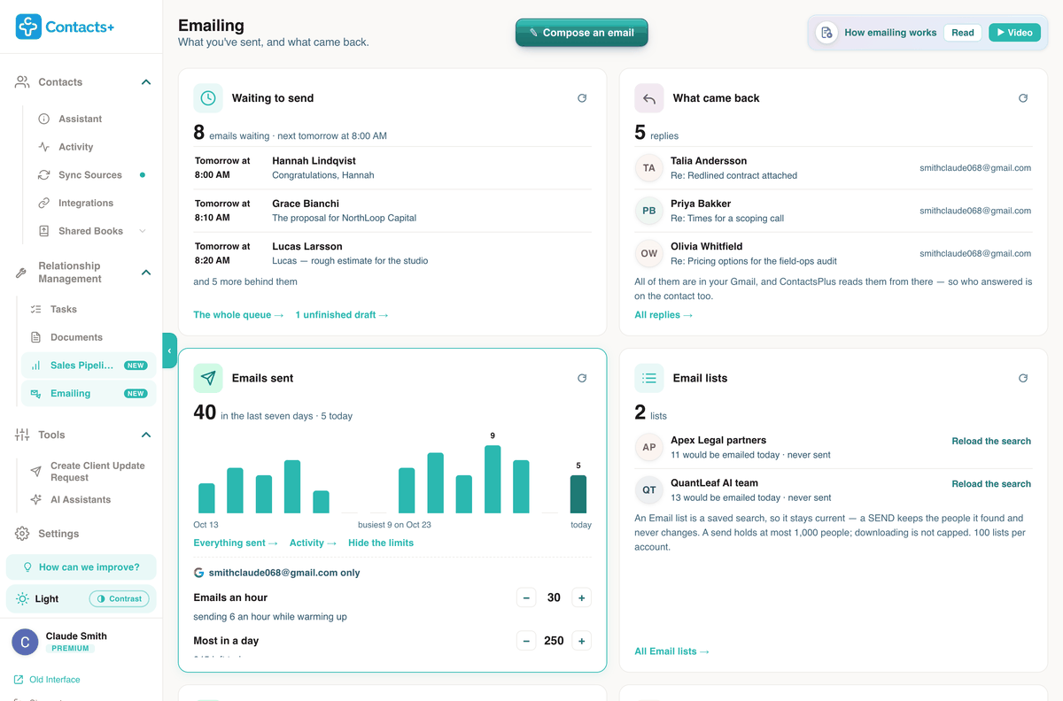Open All replies link
This screenshot has width=1063, height=701.
pyautogui.click(x=663, y=314)
